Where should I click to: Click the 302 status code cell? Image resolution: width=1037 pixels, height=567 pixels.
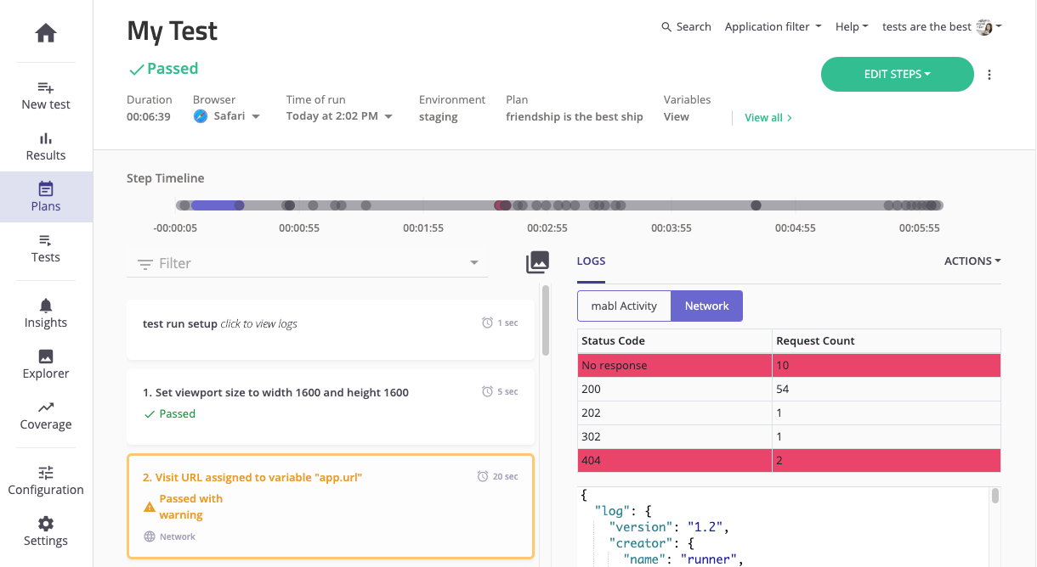point(674,436)
